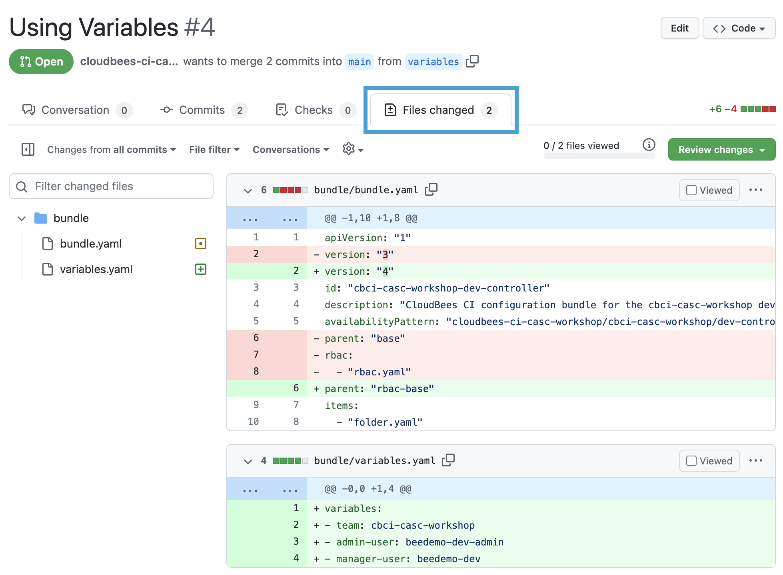This screenshot has height=575, width=783.
Task: Copy file path of bundle/variables.yaml
Action: pyautogui.click(x=448, y=460)
